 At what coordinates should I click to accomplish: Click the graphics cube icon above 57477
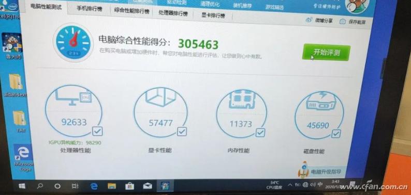pos(160,97)
